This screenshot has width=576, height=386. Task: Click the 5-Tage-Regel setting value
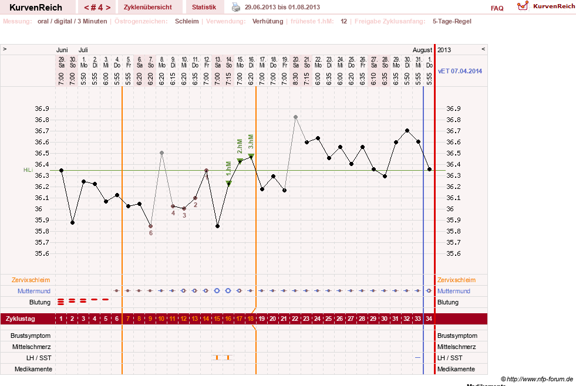(452, 21)
